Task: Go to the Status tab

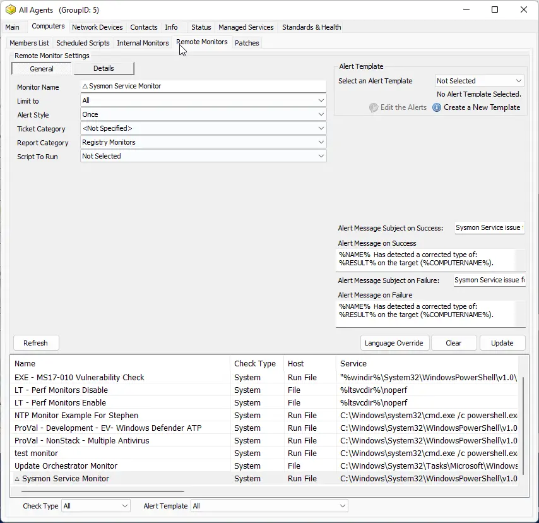Action: tap(201, 27)
